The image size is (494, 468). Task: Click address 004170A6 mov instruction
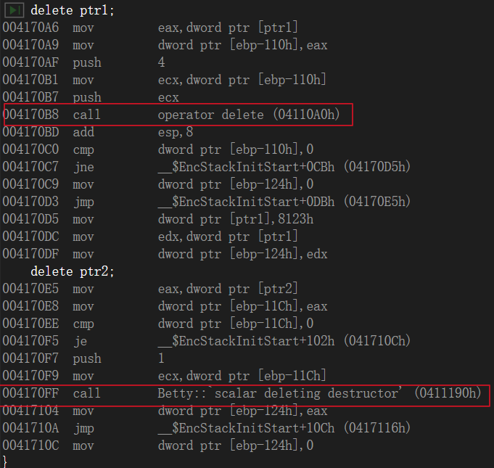click(x=150, y=28)
